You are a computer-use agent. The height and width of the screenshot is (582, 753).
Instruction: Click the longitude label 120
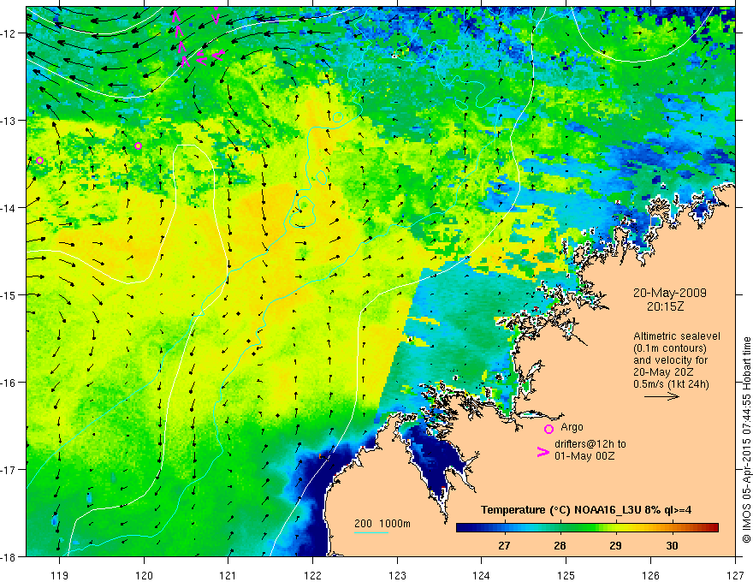(x=144, y=575)
